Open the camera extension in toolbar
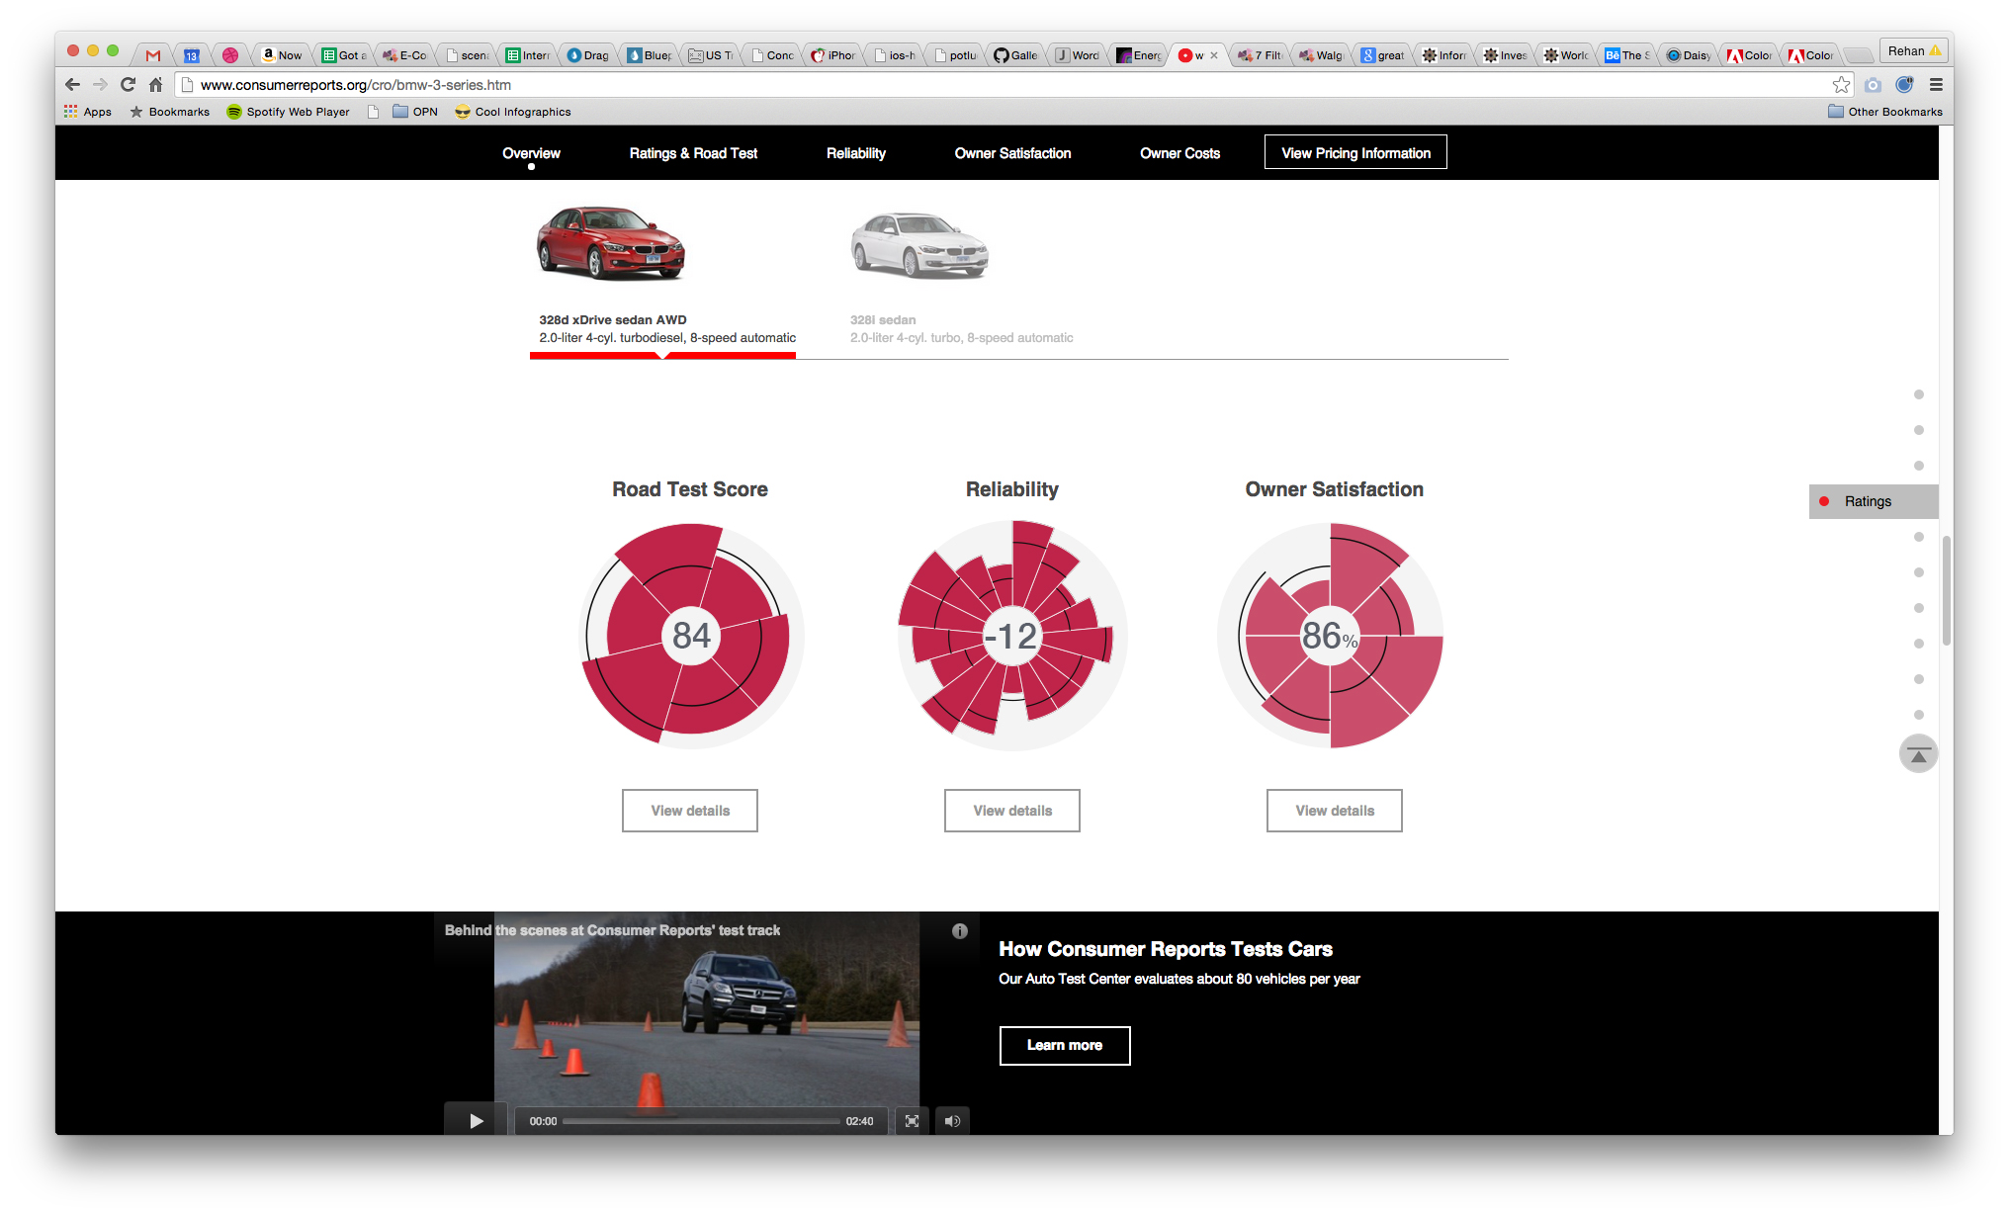Image resolution: width=2009 pixels, height=1214 pixels. pyautogui.click(x=1873, y=84)
